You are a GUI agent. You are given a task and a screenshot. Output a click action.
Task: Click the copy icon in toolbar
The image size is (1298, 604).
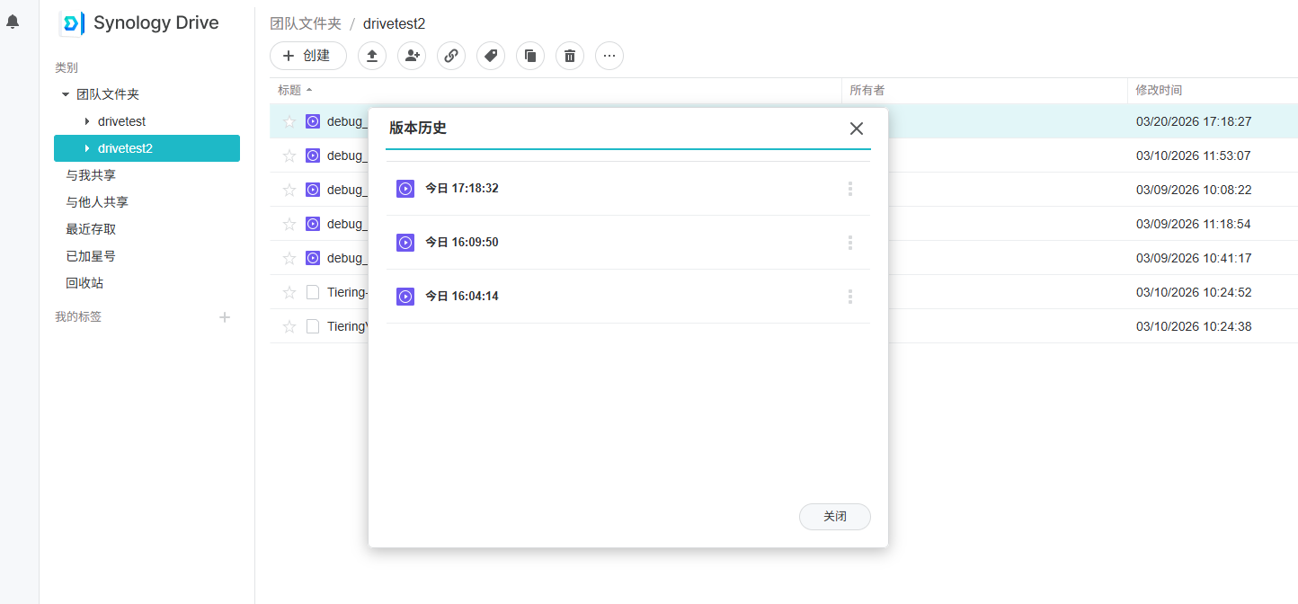530,56
